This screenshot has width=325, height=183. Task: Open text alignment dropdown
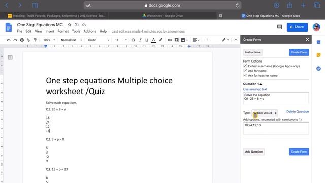pyautogui.click(x=196, y=40)
